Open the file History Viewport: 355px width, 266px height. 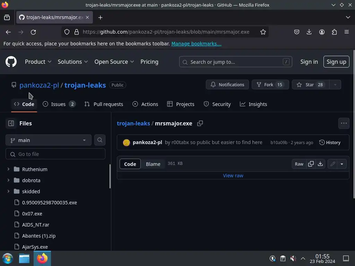click(x=330, y=142)
